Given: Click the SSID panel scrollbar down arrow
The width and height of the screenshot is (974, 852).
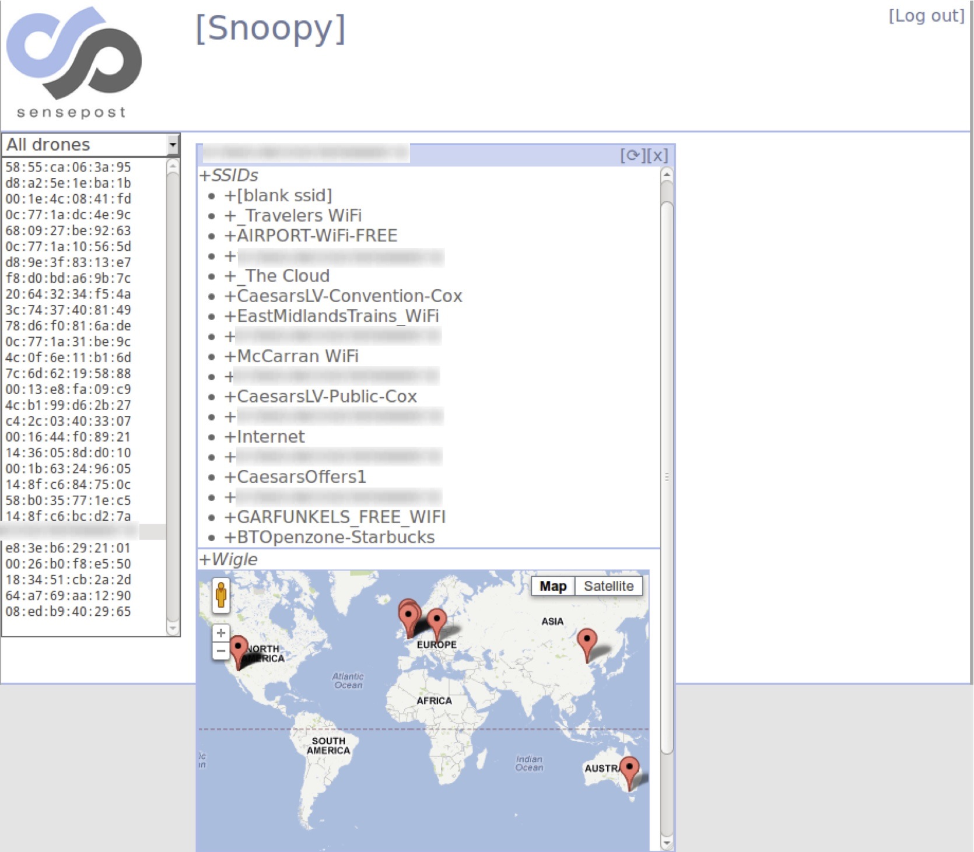Looking at the screenshot, I should [x=667, y=843].
